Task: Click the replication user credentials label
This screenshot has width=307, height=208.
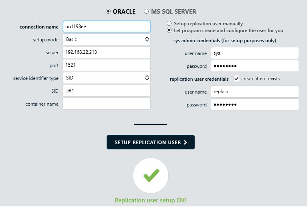Action: (x=199, y=79)
